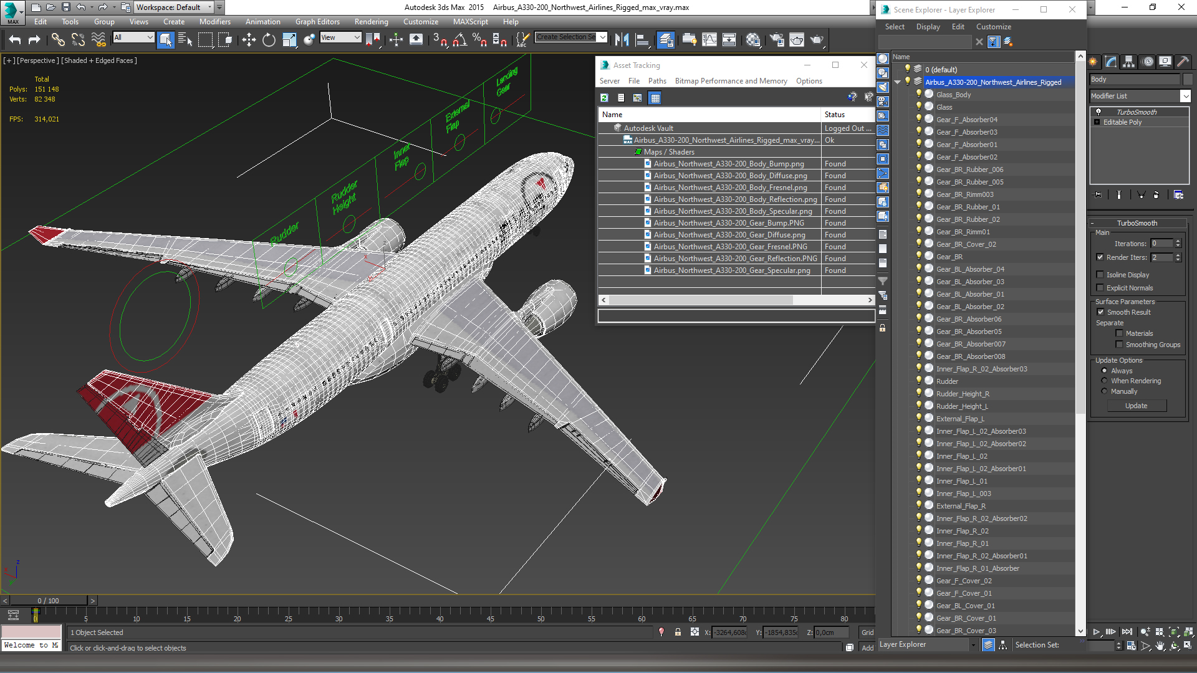Image resolution: width=1197 pixels, height=673 pixels.
Task: Click the Shaded + Edged Faces viewport label
Action: pyautogui.click(x=100, y=60)
